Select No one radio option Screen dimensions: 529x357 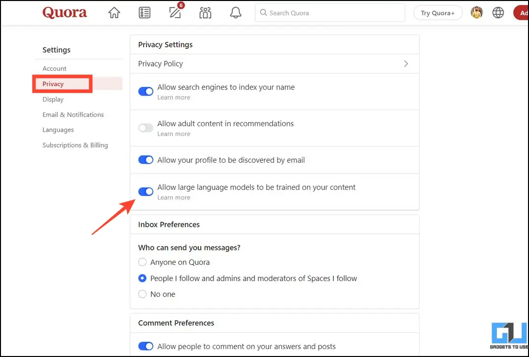pyautogui.click(x=142, y=294)
